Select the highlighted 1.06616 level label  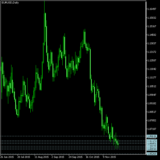pos(152,136)
